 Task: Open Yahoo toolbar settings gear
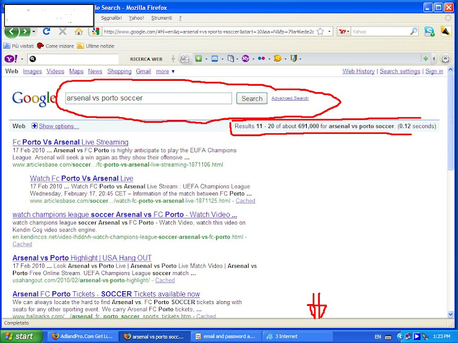coord(445,59)
